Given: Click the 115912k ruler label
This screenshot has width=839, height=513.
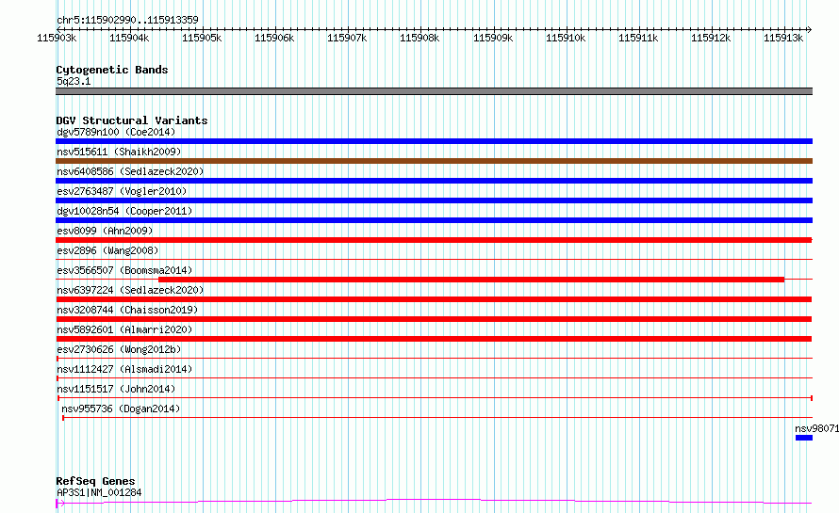Looking at the screenshot, I should (711, 38).
